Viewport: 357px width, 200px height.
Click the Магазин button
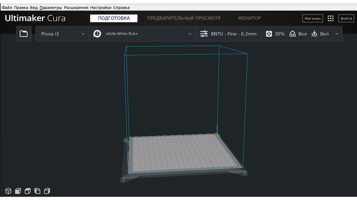313,18
